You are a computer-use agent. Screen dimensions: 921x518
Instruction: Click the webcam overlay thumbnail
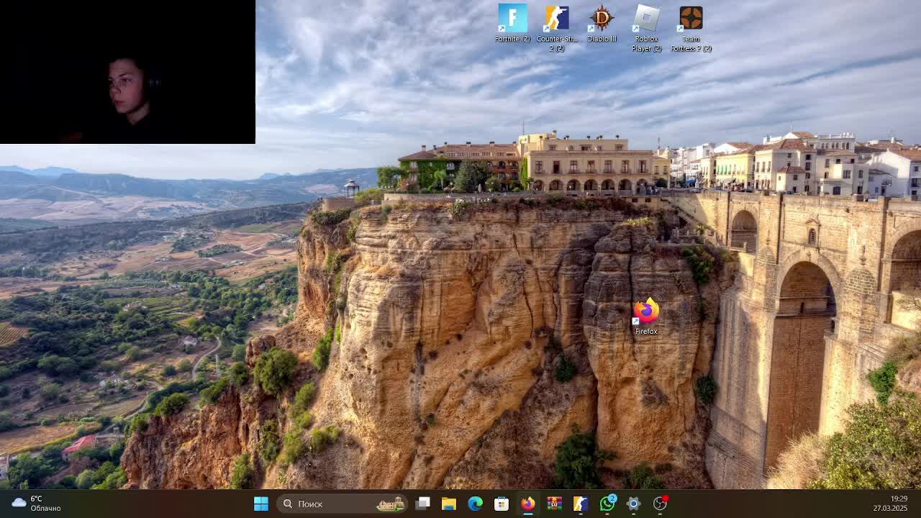[127, 72]
